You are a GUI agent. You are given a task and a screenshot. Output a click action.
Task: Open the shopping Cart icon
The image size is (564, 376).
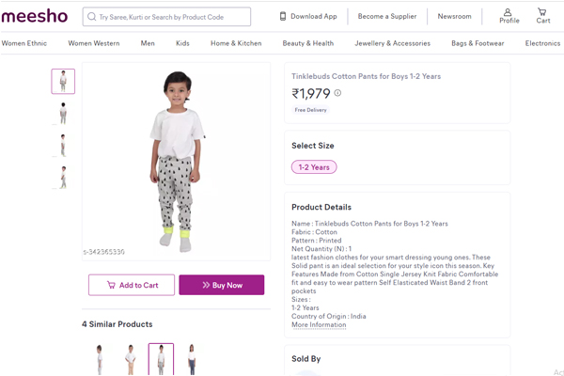pyautogui.click(x=543, y=16)
